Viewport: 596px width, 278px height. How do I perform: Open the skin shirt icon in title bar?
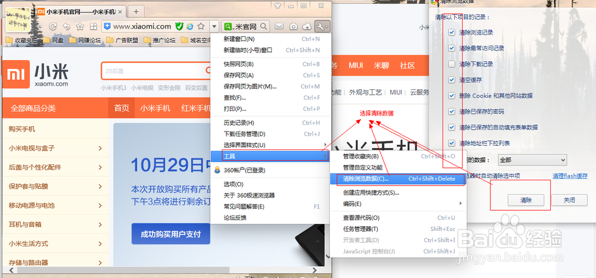(277, 5)
